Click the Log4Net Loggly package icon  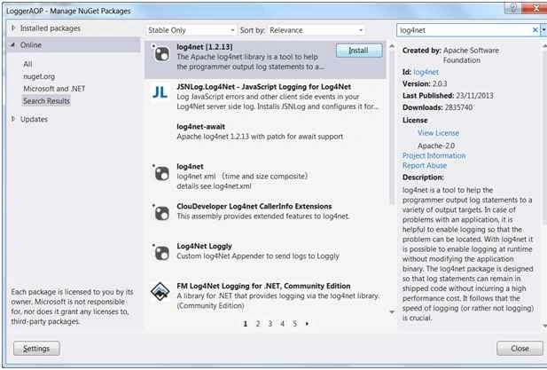coord(160,252)
